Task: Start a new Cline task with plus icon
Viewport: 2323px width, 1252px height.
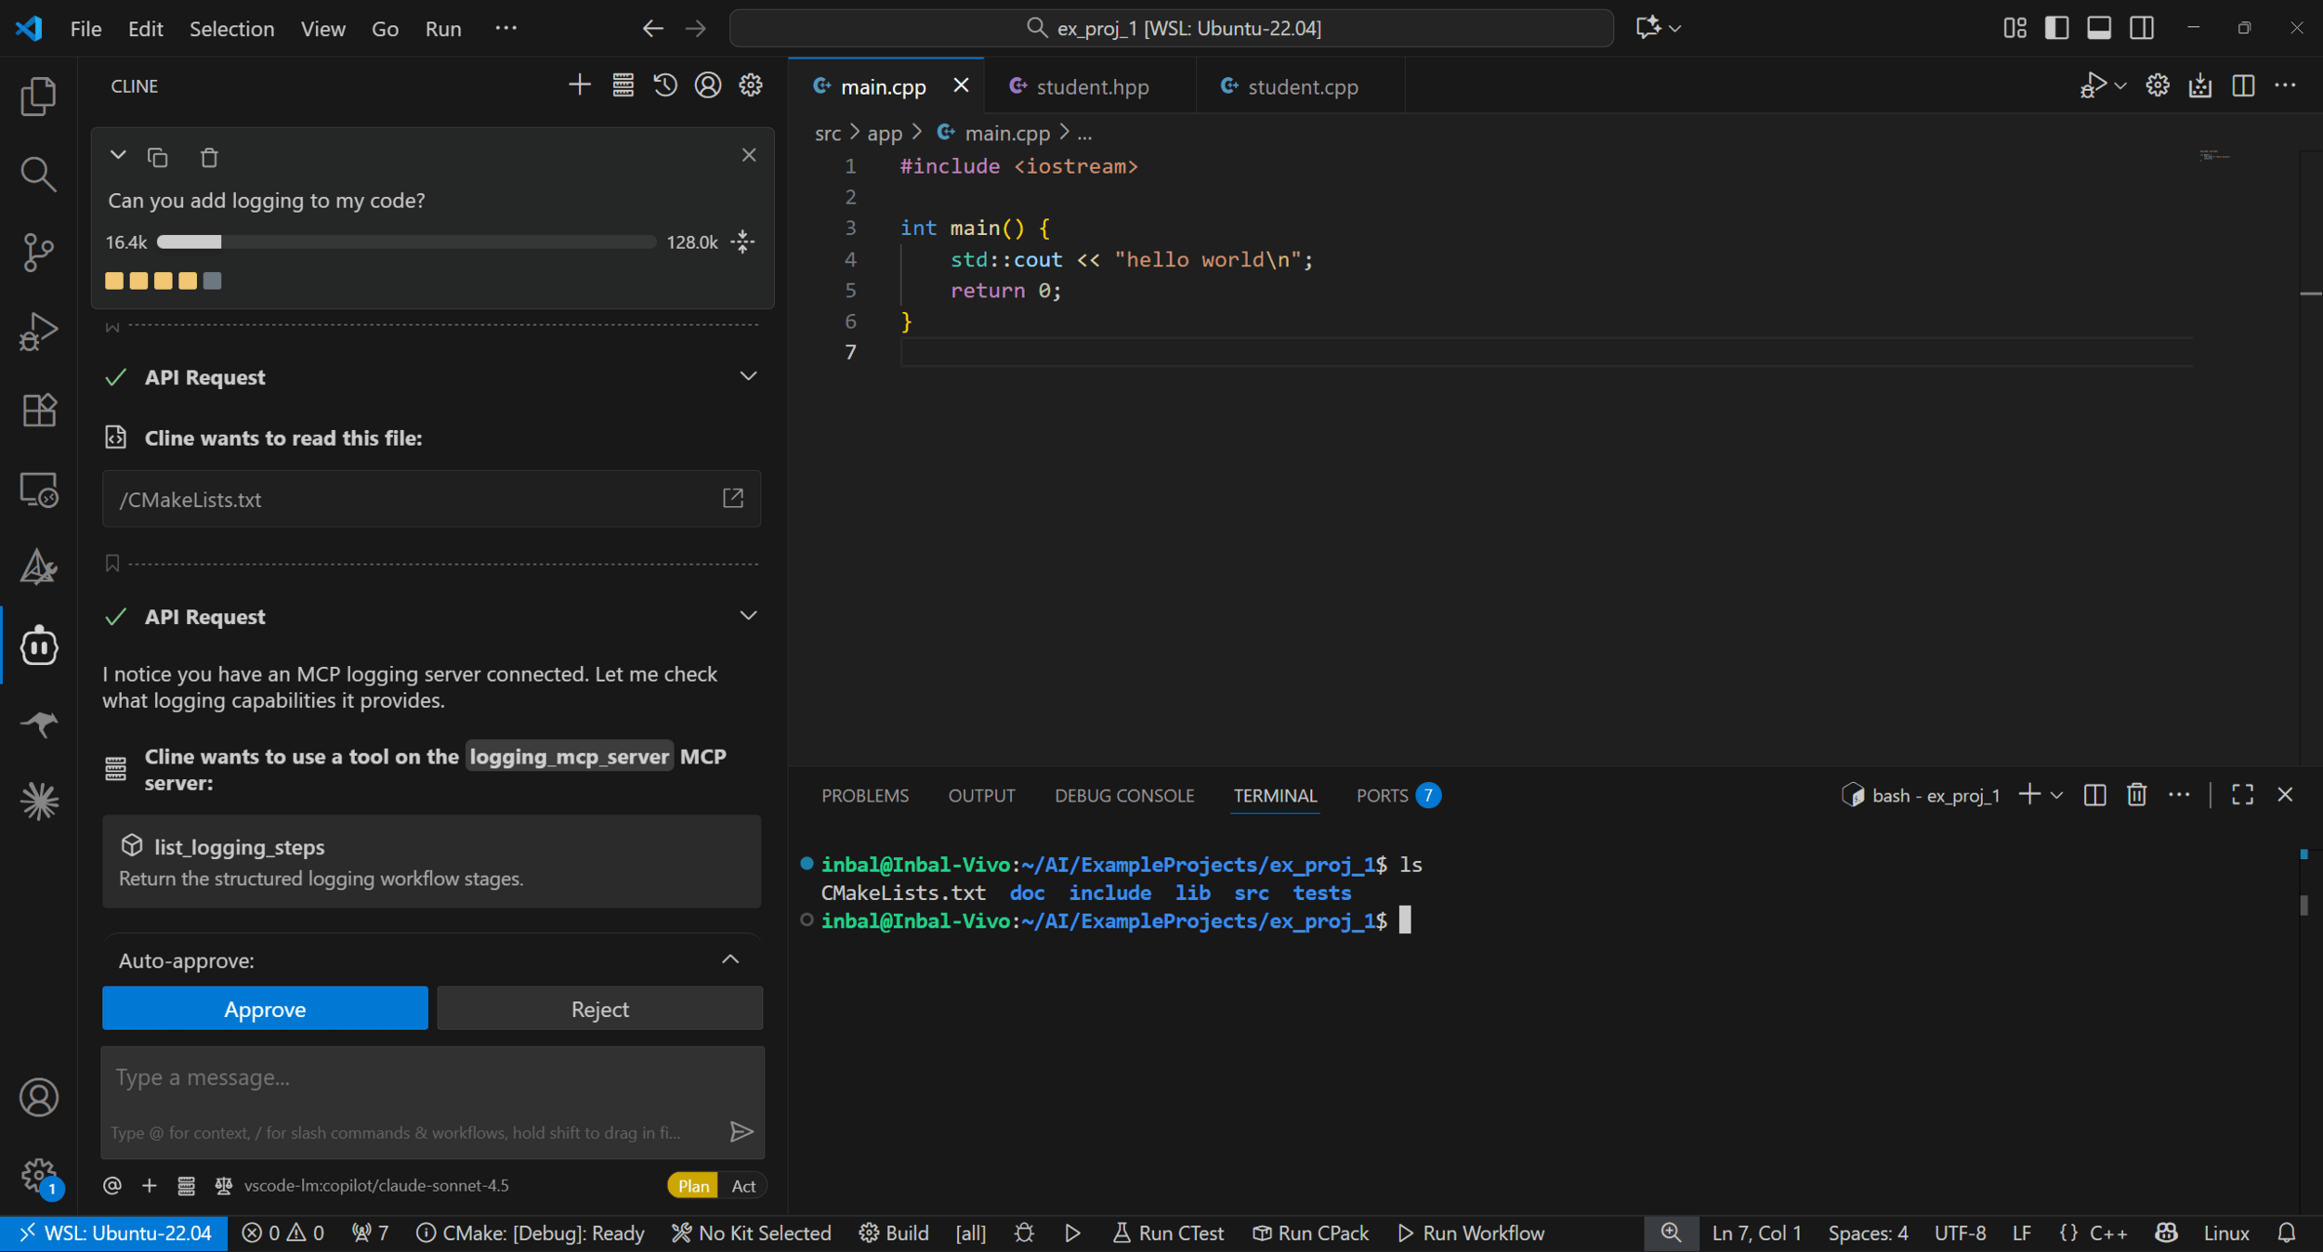Action: [x=579, y=85]
